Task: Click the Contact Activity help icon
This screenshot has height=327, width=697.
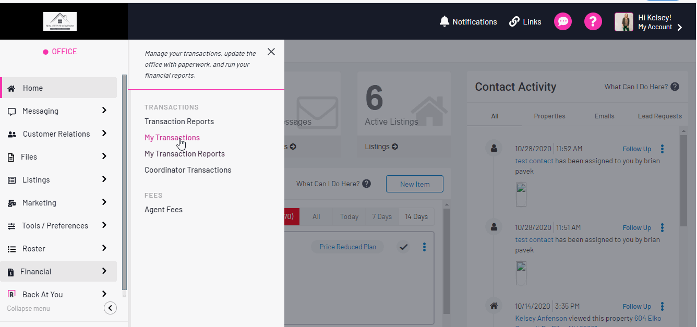Action: (675, 87)
